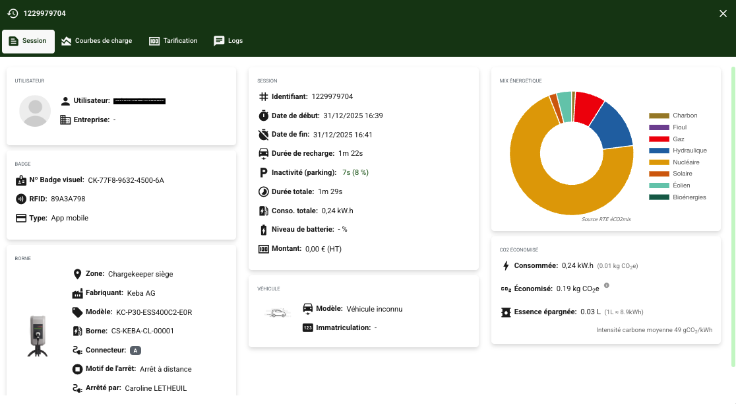Viewport: 736px width, 404px height.
Task: Click the vehicle car illustration
Action: (278, 312)
